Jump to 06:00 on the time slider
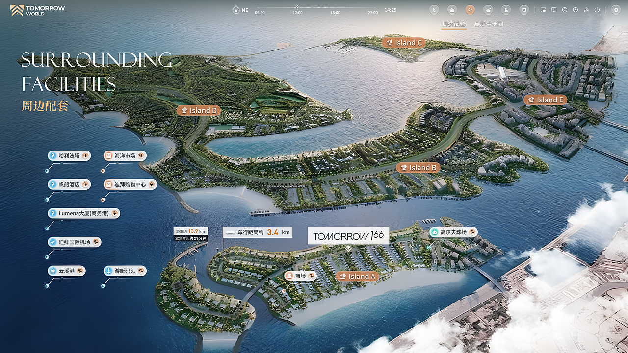 tap(260, 13)
